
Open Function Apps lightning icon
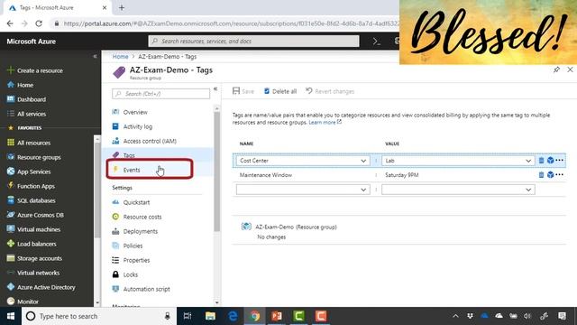(x=11, y=186)
